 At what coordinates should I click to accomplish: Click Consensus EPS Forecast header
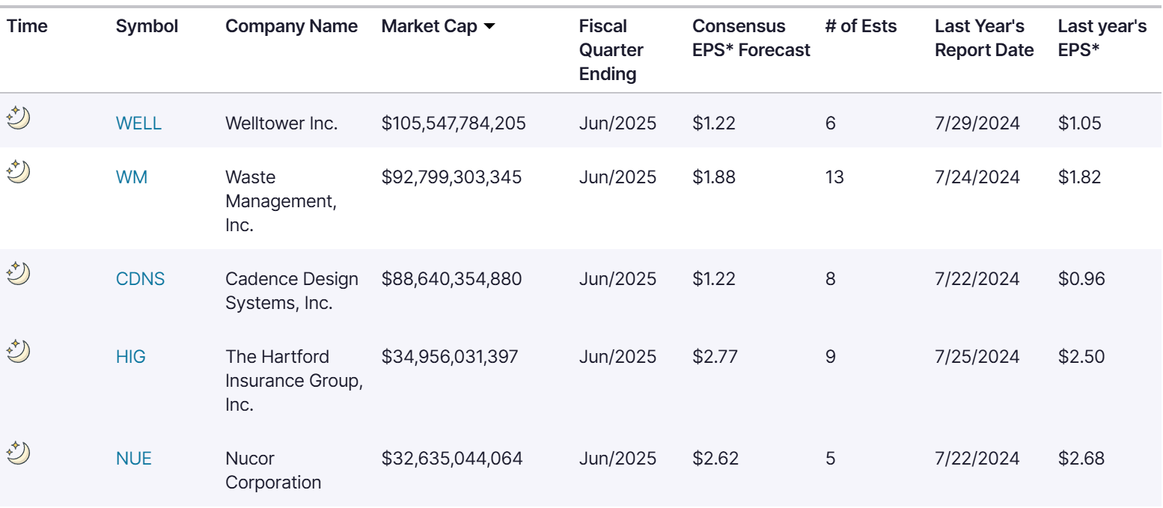pyautogui.click(x=751, y=38)
